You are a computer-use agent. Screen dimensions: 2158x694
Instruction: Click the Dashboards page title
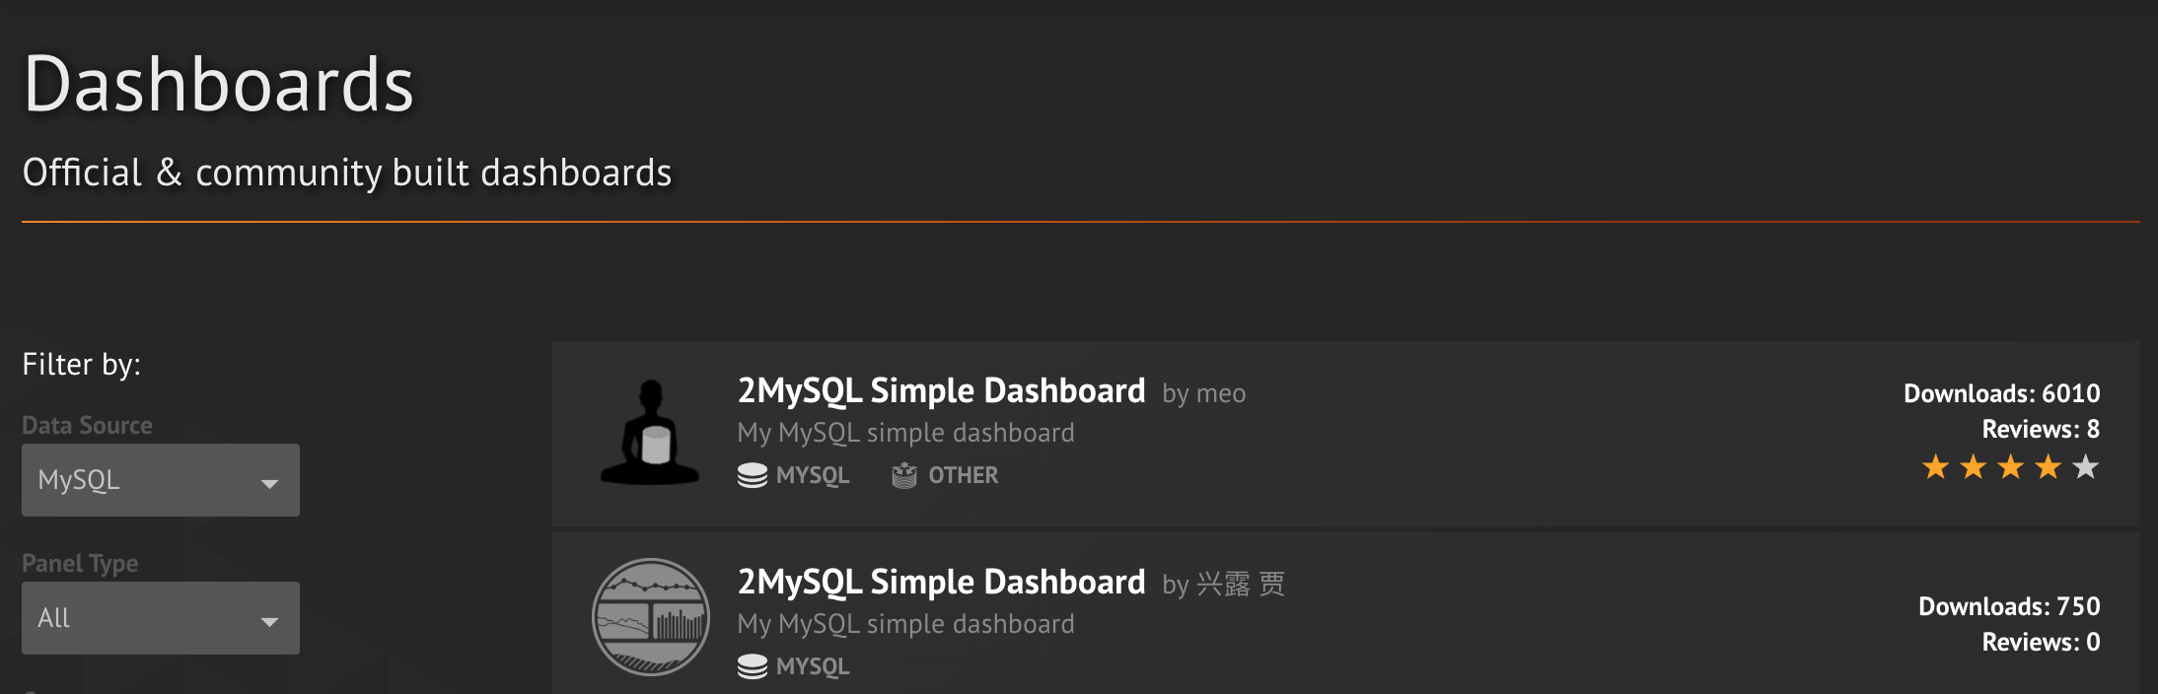point(218,85)
